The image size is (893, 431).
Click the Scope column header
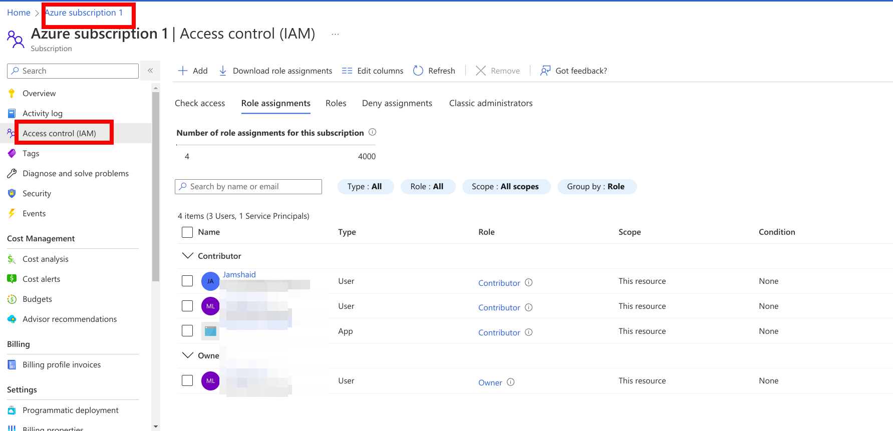tap(630, 232)
